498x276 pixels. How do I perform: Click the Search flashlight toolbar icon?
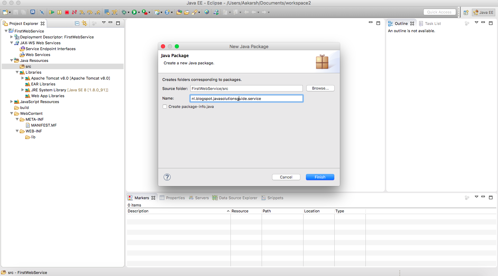(194, 12)
